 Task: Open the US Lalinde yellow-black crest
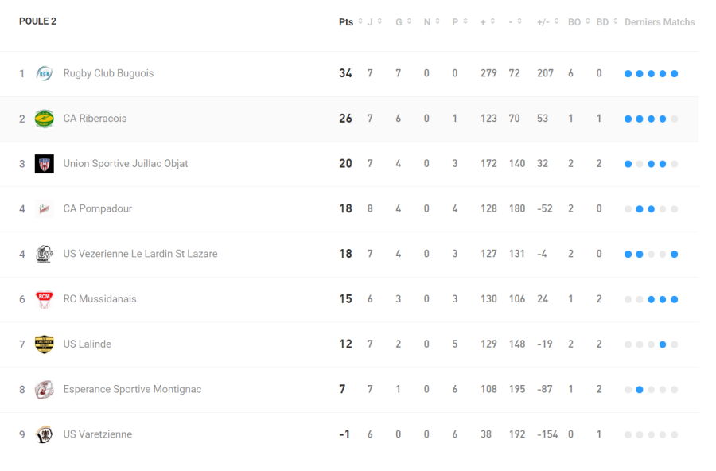coord(45,344)
